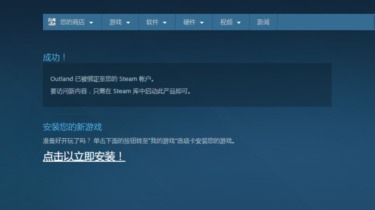Open the 游戏 menu
The width and height of the screenshot is (375, 210).
(120, 22)
